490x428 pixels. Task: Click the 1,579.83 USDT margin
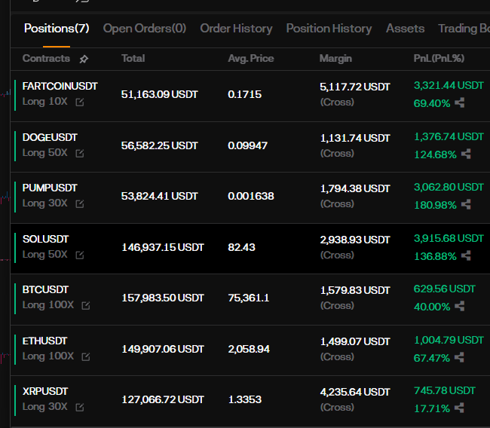[355, 291]
